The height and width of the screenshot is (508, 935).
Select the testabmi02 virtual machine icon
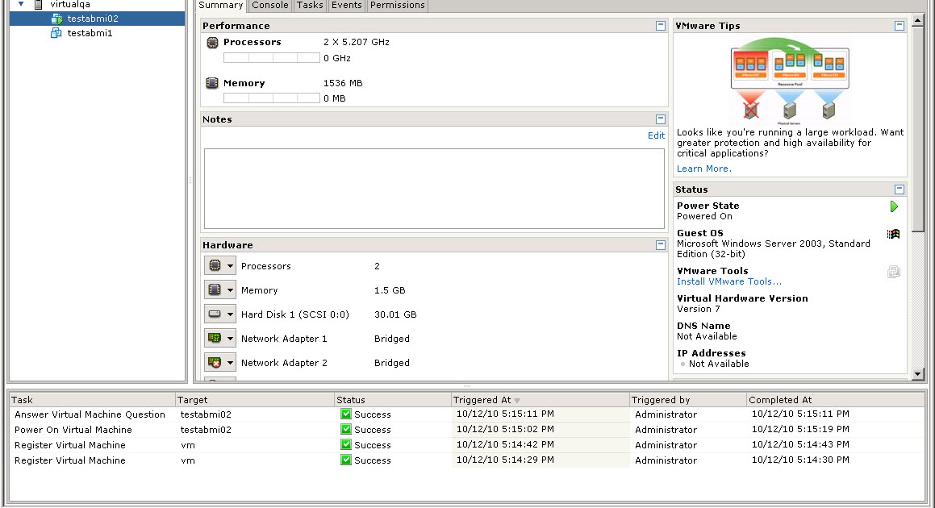tap(56, 19)
